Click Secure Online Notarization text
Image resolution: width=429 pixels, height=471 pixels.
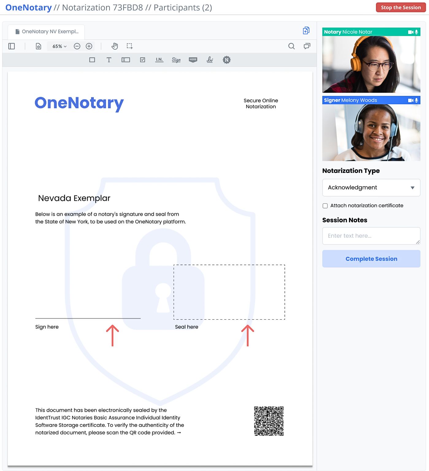click(261, 104)
